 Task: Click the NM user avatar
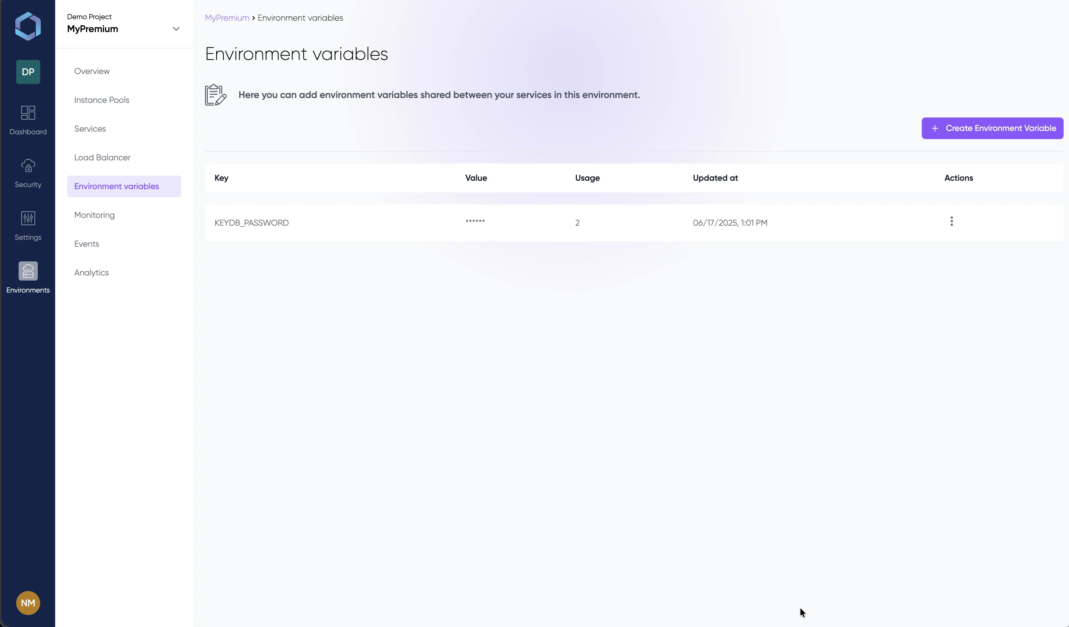(28, 603)
